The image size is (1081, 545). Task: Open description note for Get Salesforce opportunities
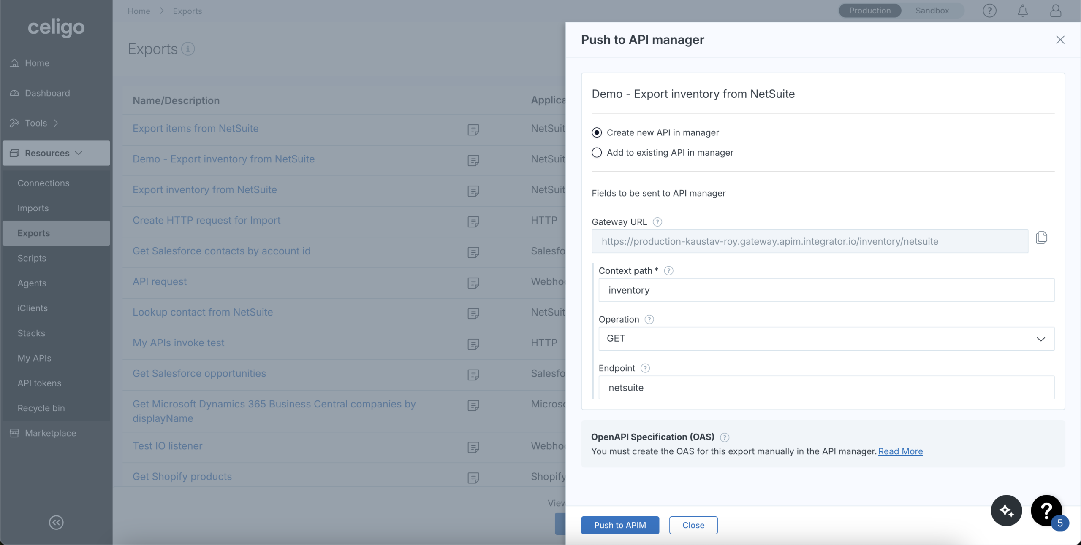pyautogui.click(x=473, y=375)
